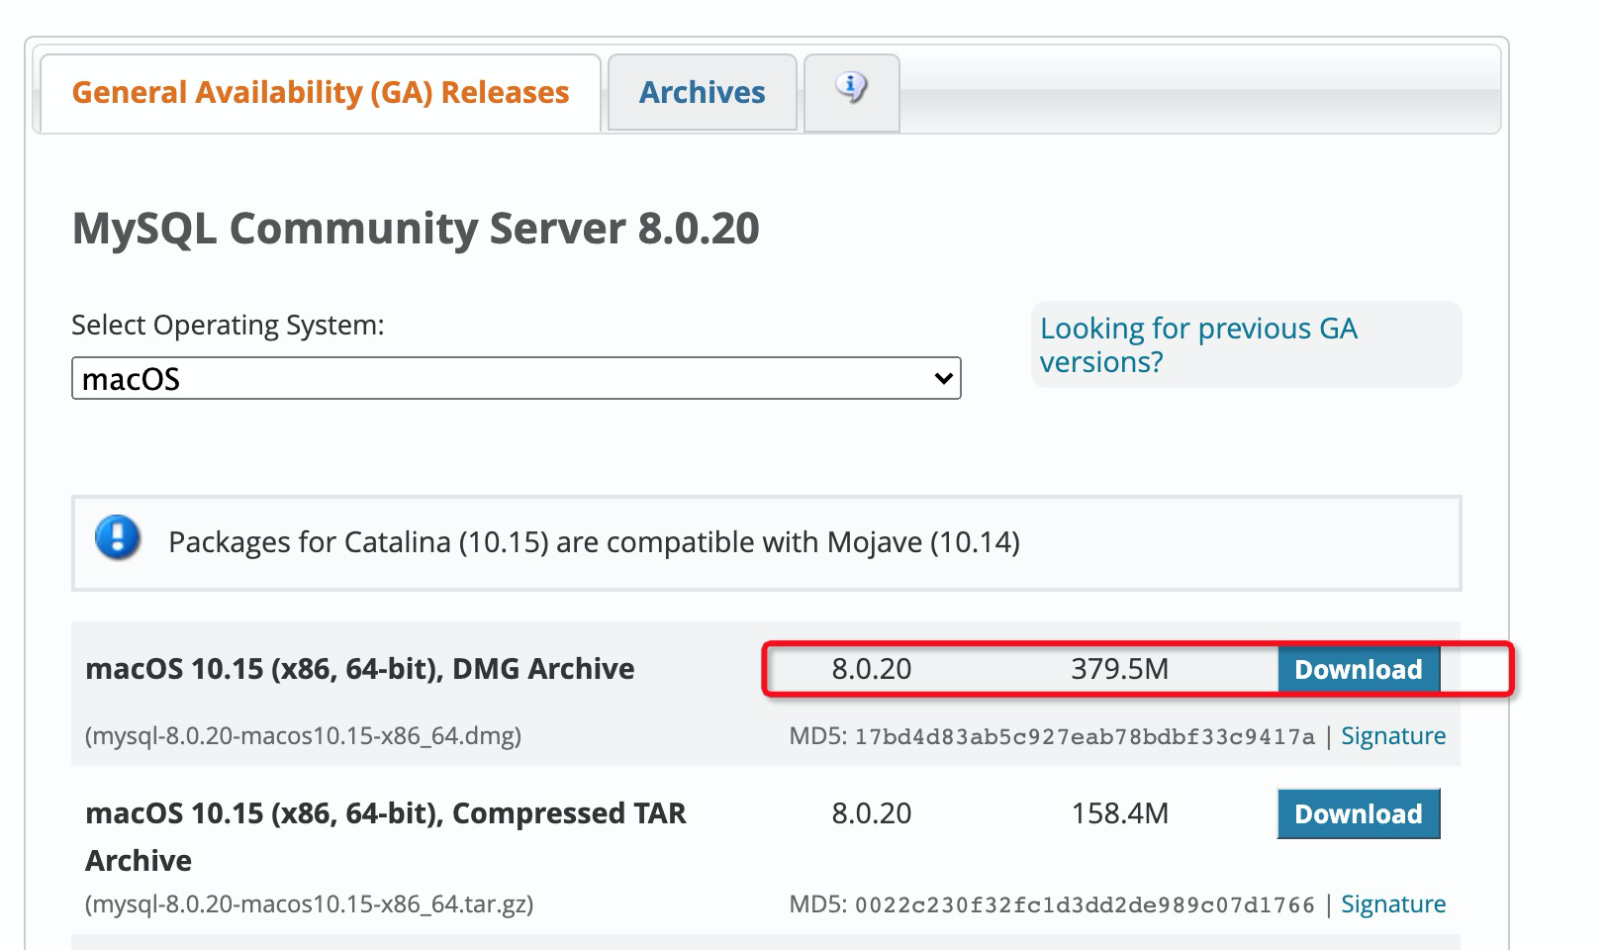Download the Compressed TAR Archive
This screenshot has width=1607, height=950.
[x=1358, y=813]
